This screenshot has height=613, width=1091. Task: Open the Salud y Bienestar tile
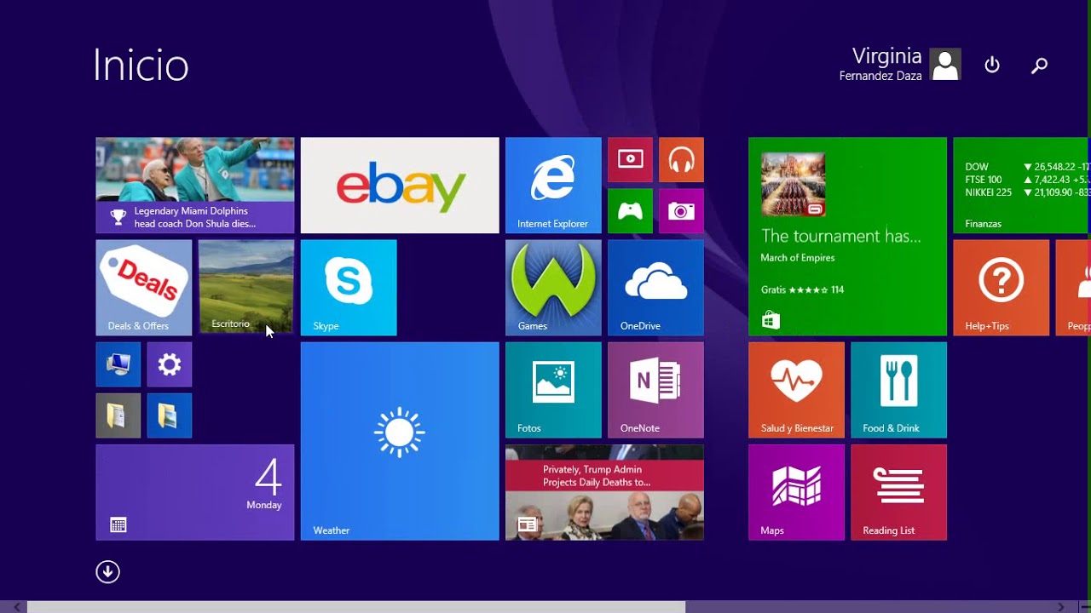[797, 390]
